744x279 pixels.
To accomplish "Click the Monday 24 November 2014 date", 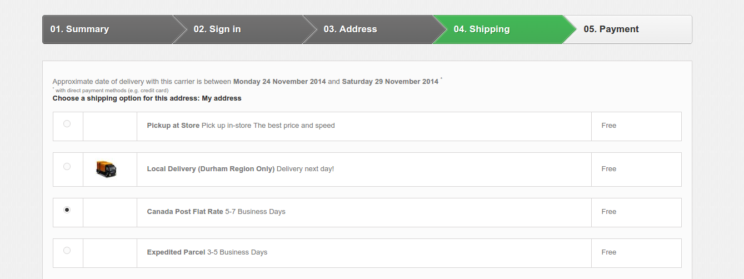I will 279,82.
